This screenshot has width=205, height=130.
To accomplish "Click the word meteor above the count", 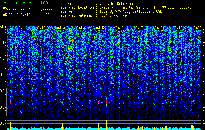I will (46, 10).
